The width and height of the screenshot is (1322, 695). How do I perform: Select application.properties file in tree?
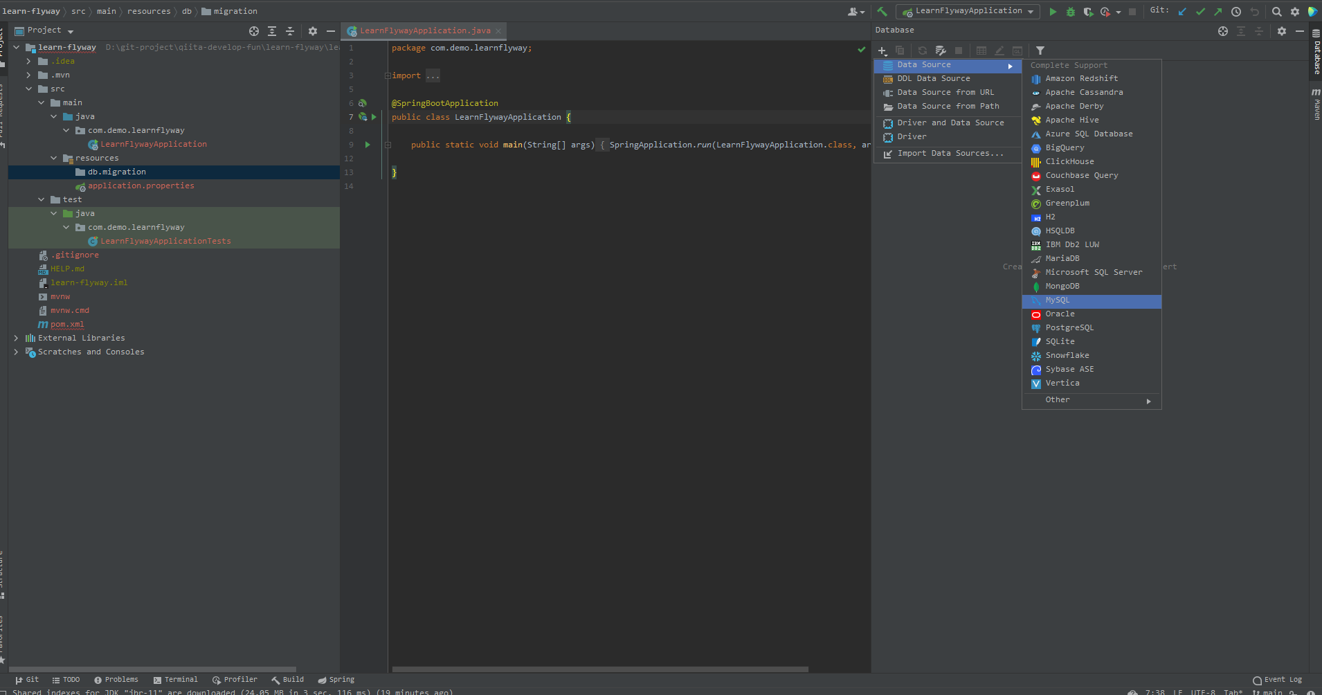(141, 186)
